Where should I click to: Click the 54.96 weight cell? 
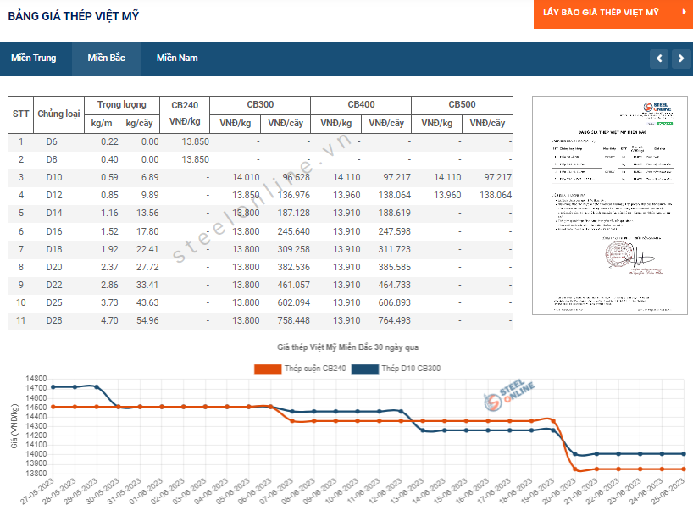click(147, 320)
